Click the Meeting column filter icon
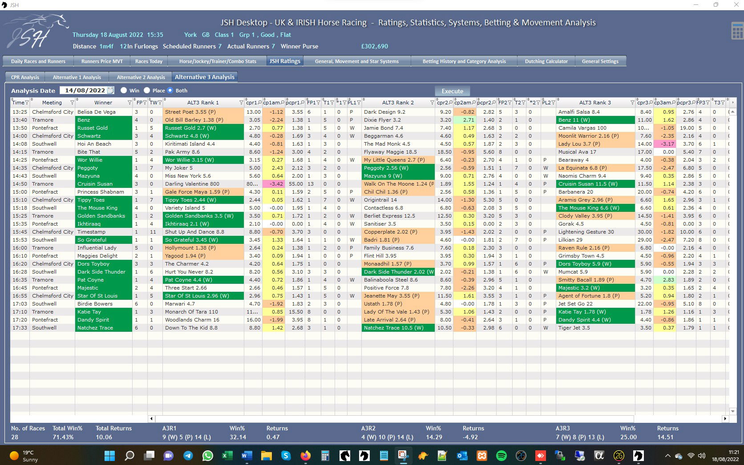 (x=72, y=103)
